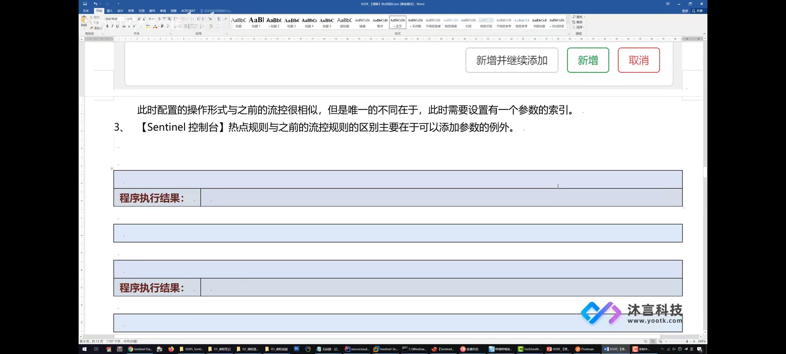
Task: Open the font name combo box
Action: 115,19
